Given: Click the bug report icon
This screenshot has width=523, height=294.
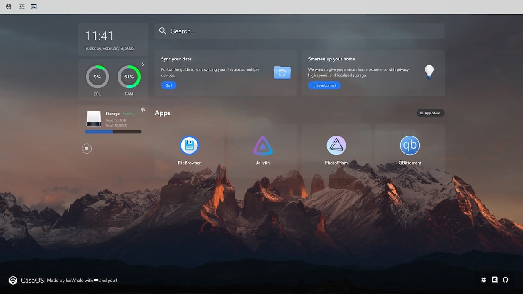Looking at the screenshot, I should tap(484, 280).
